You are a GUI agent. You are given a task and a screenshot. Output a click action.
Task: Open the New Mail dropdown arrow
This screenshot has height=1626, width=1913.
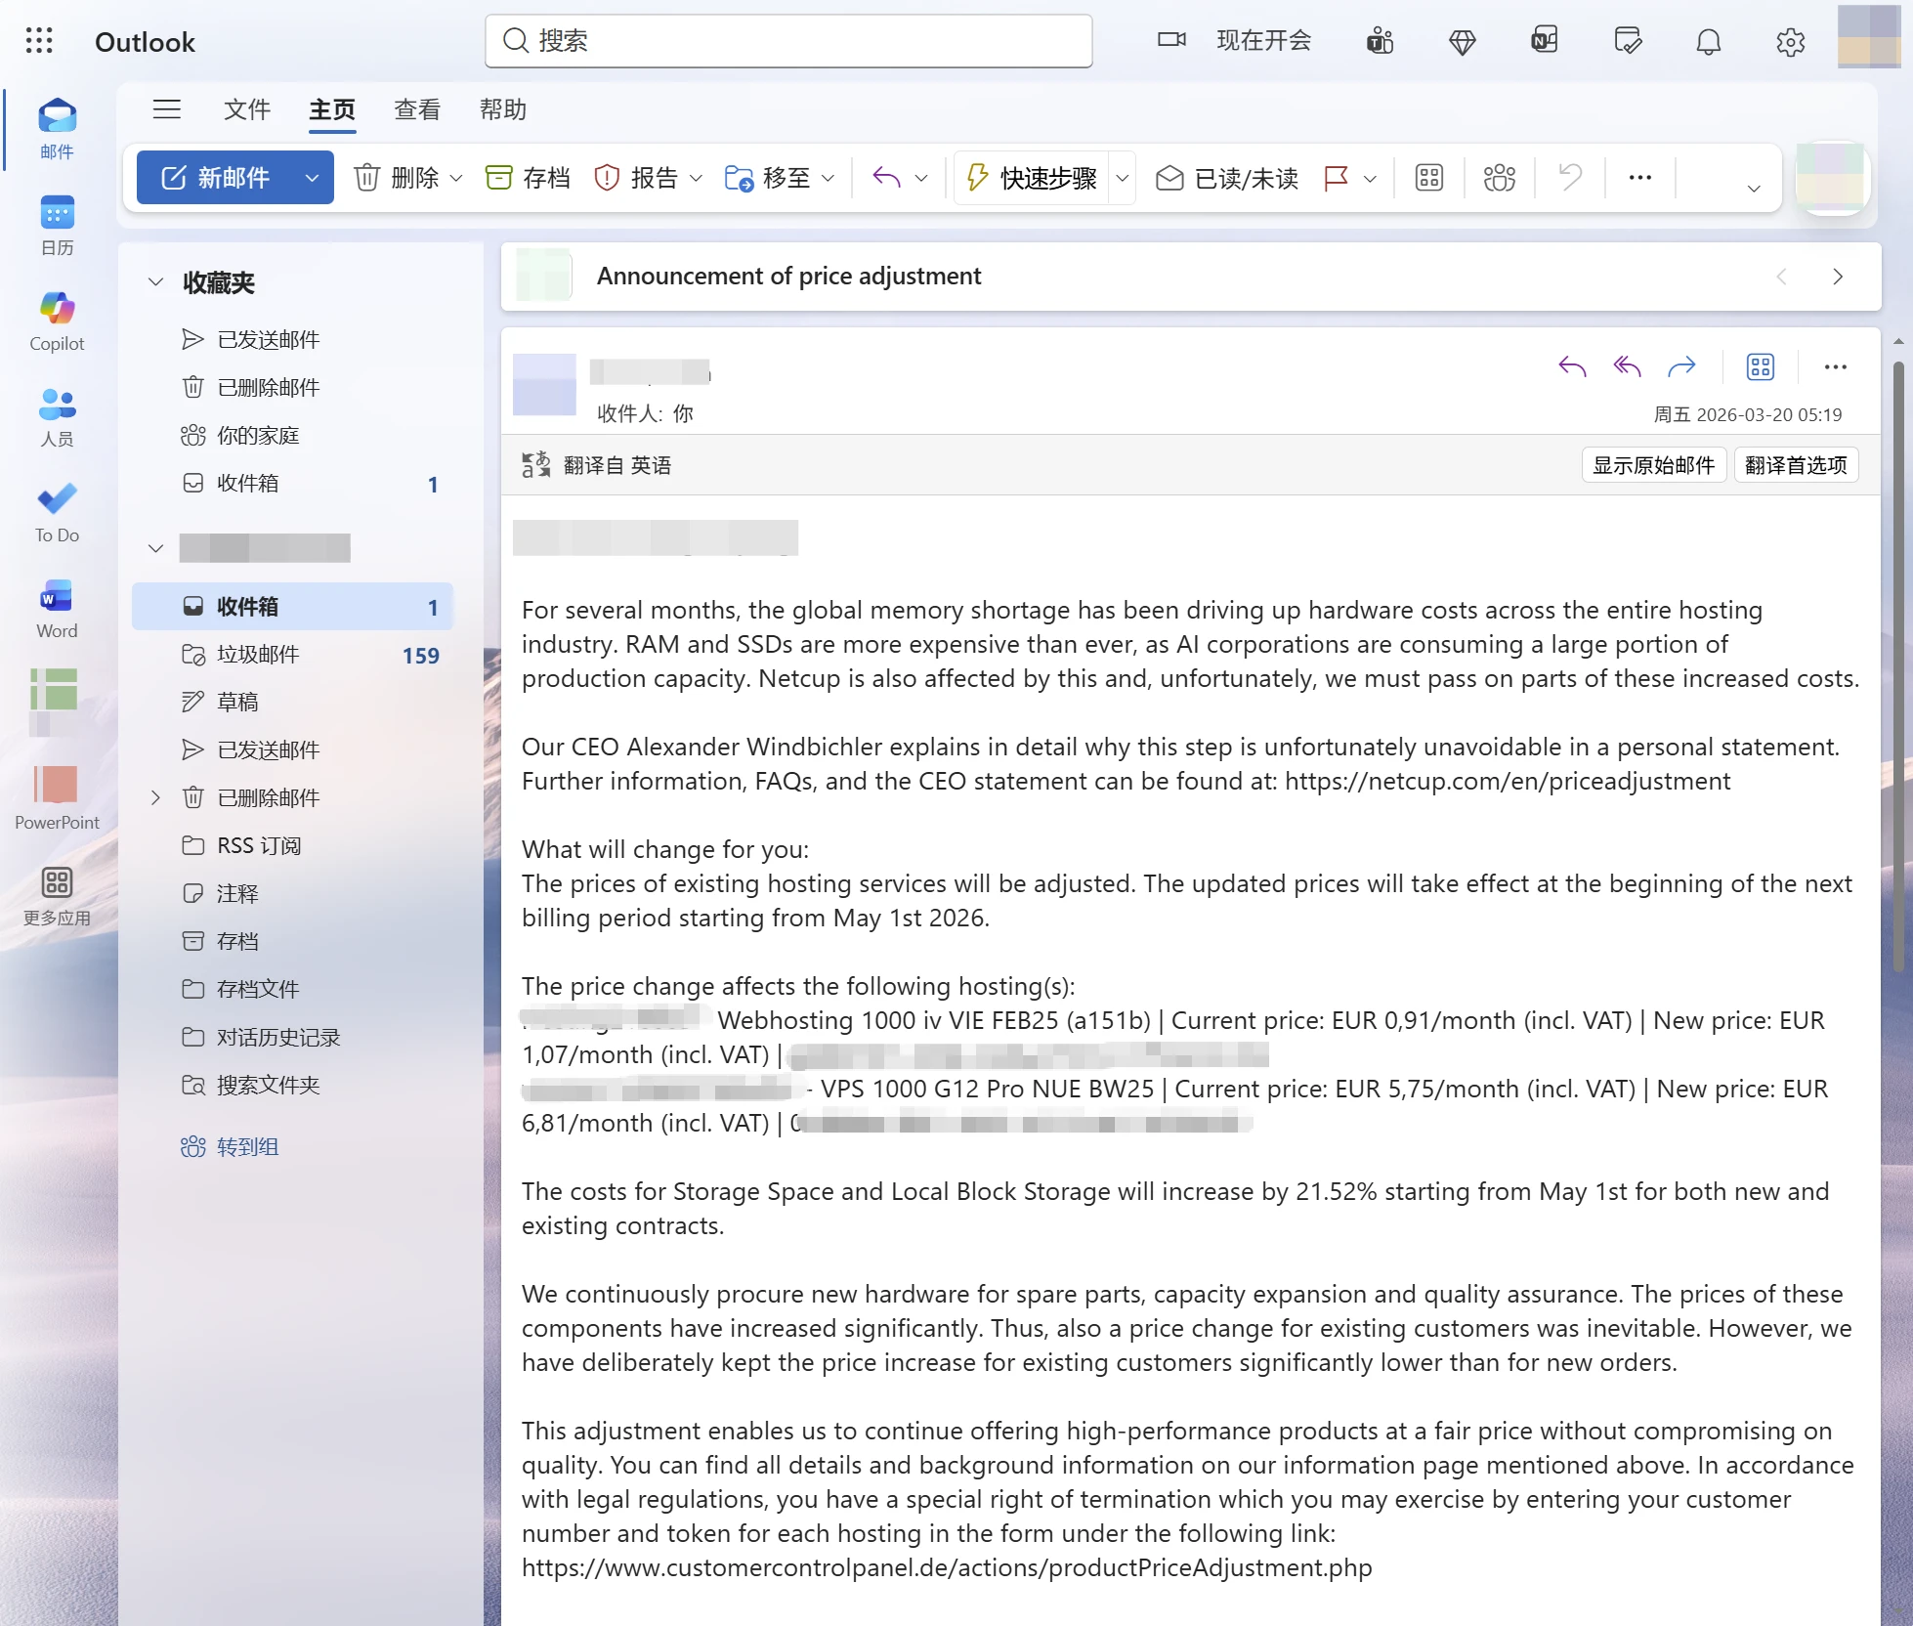point(312,178)
